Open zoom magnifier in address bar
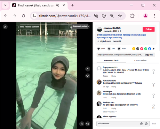This screenshot has width=160, height=129. pos(112,16)
